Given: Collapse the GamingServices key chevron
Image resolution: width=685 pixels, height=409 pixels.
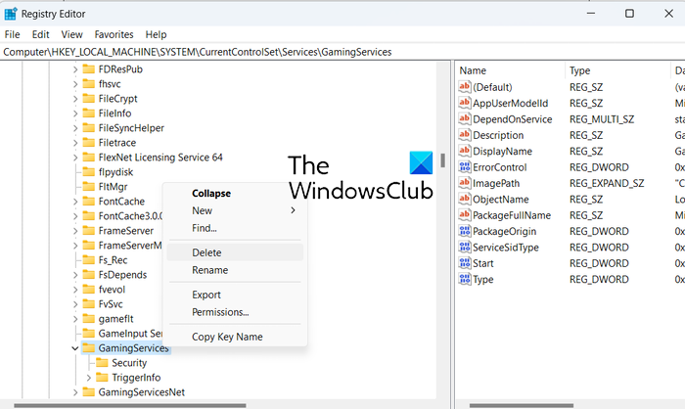Looking at the screenshot, I should click(x=75, y=348).
